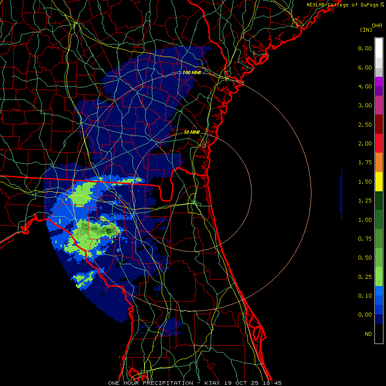The height and width of the screenshot is (386, 386).
Task: Select the "0.10" legend value
Action: pos(365,296)
